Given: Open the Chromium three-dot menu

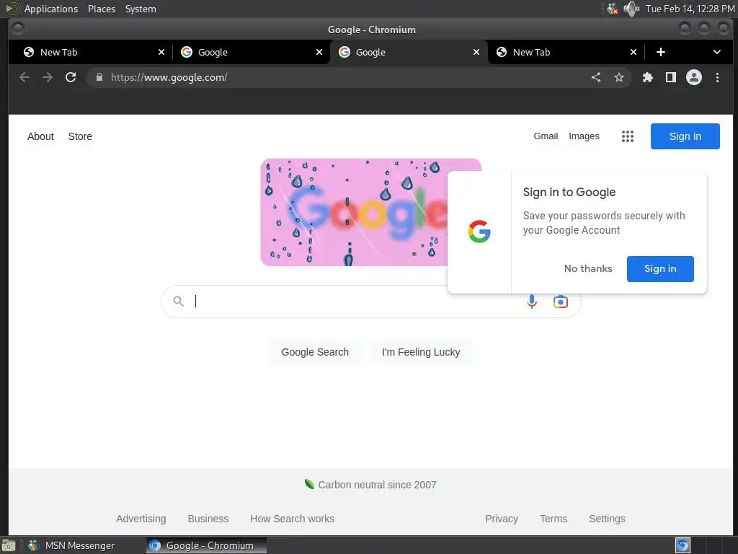Looking at the screenshot, I should point(717,77).
